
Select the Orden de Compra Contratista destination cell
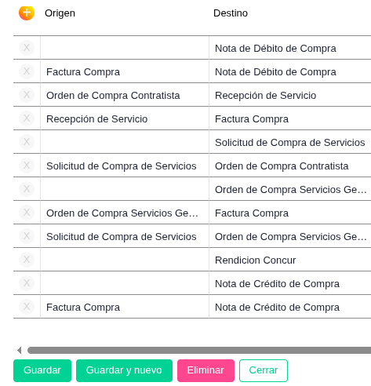point(290,166)
